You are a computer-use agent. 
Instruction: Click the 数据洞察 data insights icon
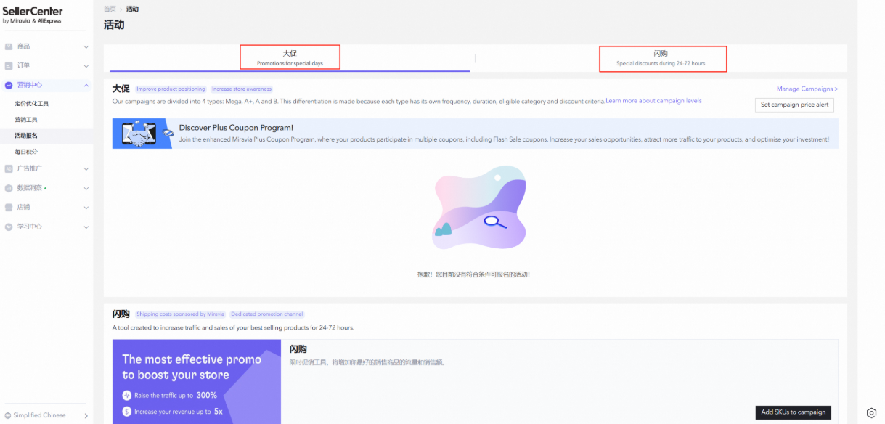coord(9,188)
